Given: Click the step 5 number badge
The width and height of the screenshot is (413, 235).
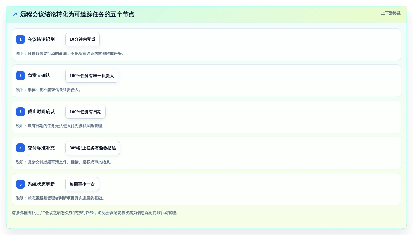Looking at the screenshot, I should pyautogui.click(x=20, y=184).
